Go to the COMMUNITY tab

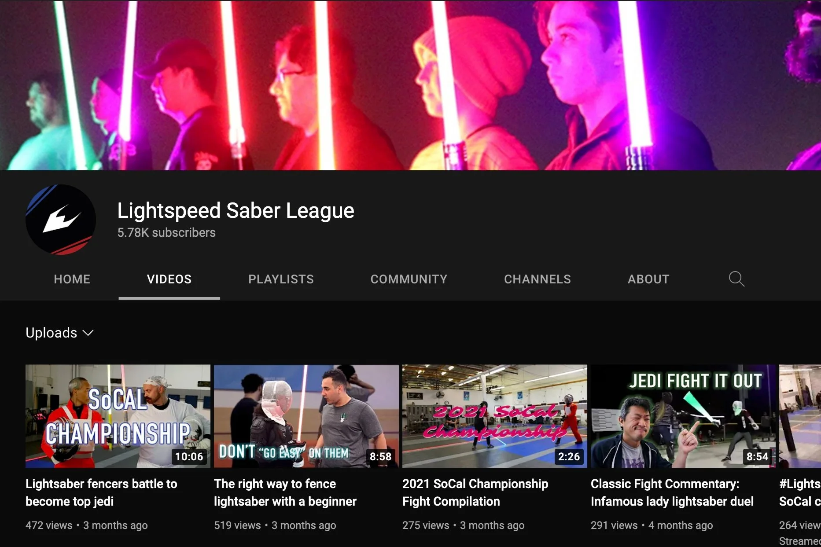pos(409,279)
